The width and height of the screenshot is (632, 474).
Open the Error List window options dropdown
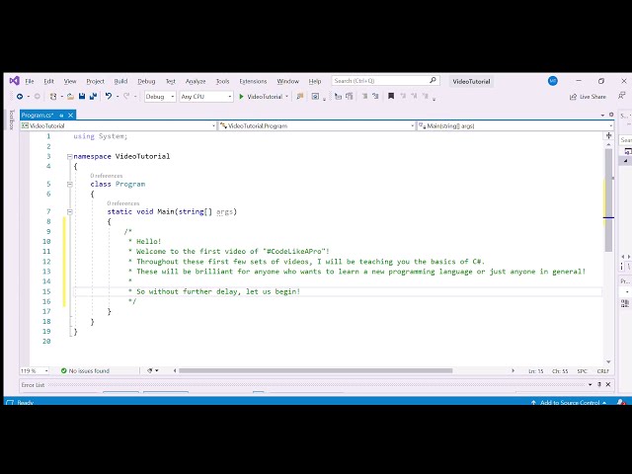tap(591, 384)
